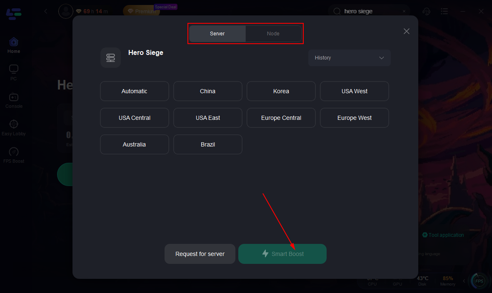492x293 pixels.
Task: Click the FPS gauge icon
Action: (479, 281)
